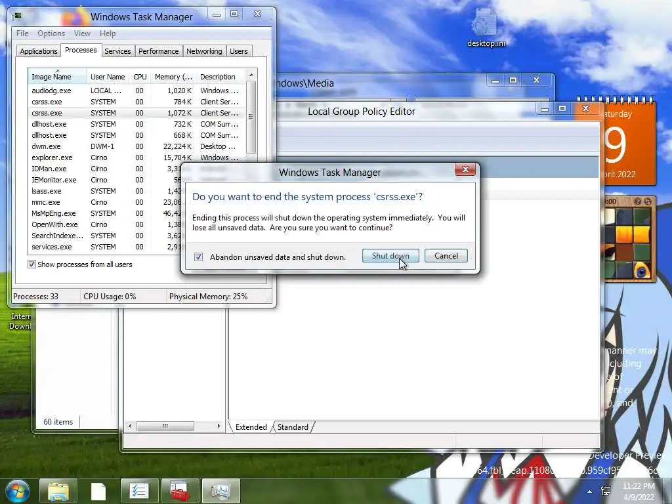
Task: Switch to the Users tab
Action: click(239, 51)
